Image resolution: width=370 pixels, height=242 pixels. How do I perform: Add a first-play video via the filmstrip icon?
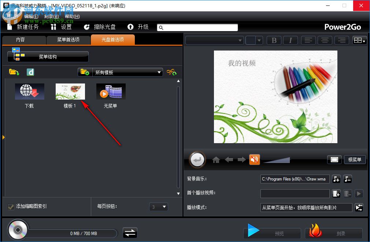click(336, 193)
